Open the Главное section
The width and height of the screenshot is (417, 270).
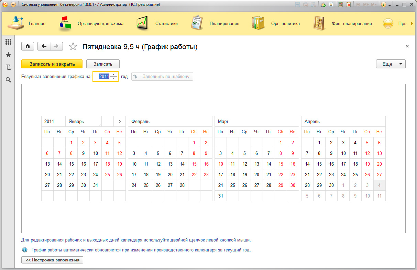click(26, 24)
